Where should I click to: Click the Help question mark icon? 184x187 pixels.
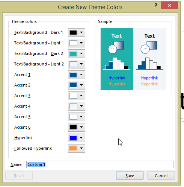click(156, 5)
